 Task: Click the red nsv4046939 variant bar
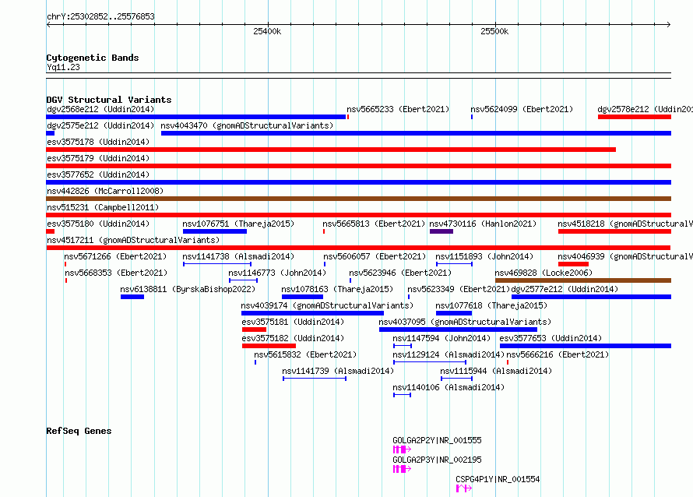pos(573,264)
